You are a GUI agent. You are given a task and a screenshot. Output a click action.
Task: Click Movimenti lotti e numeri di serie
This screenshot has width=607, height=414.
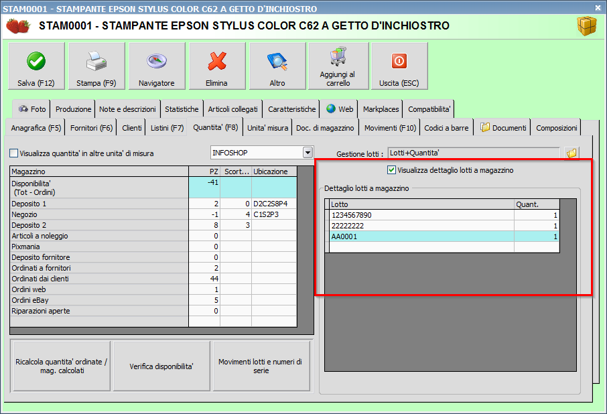point(261,366)
